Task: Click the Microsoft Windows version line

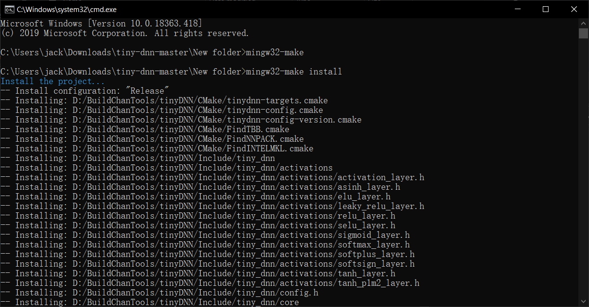Action: (101, 24)
